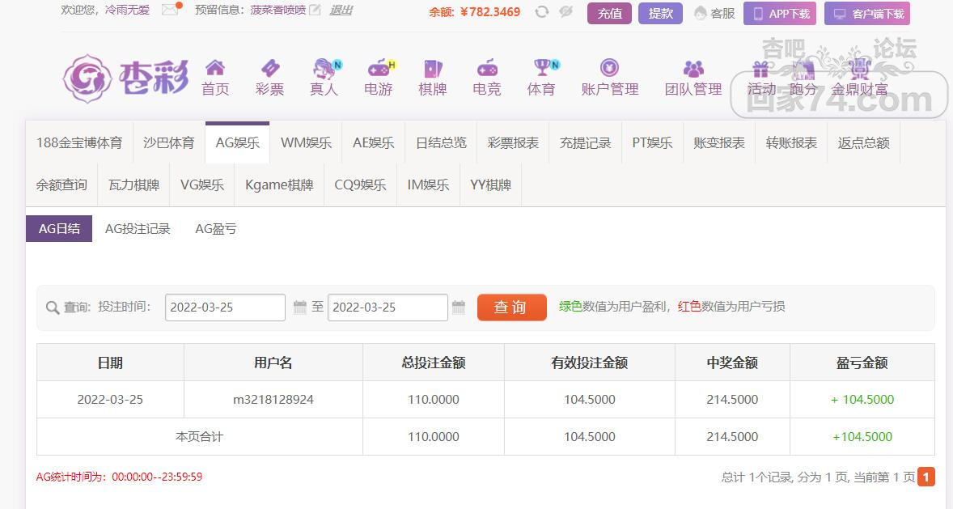The width and height of the screenshot is (953, 509).
Task: Edit reserved info with pencil icon
Action: coord(315,10)
